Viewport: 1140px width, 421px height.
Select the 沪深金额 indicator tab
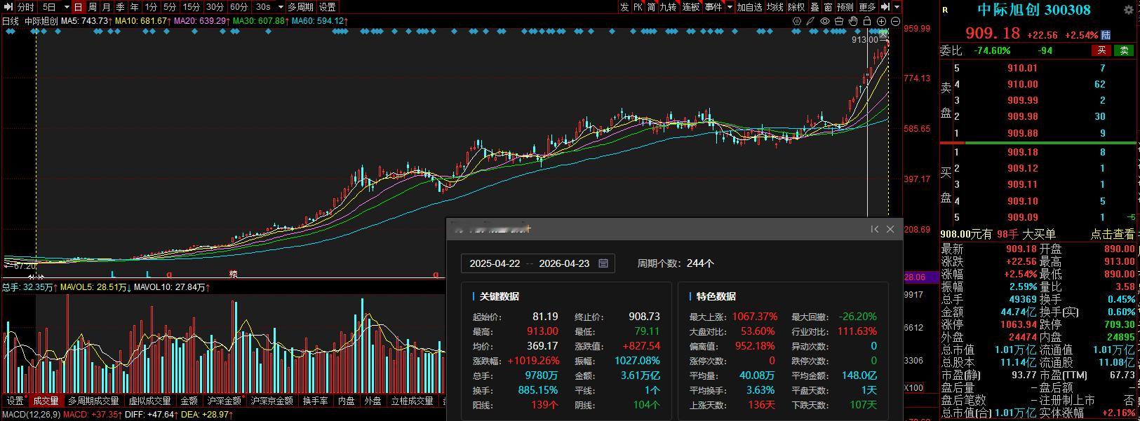[224, 401]
